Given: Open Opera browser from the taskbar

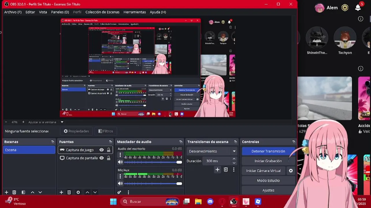Looking at the screenshot, I should pos(222,202).
